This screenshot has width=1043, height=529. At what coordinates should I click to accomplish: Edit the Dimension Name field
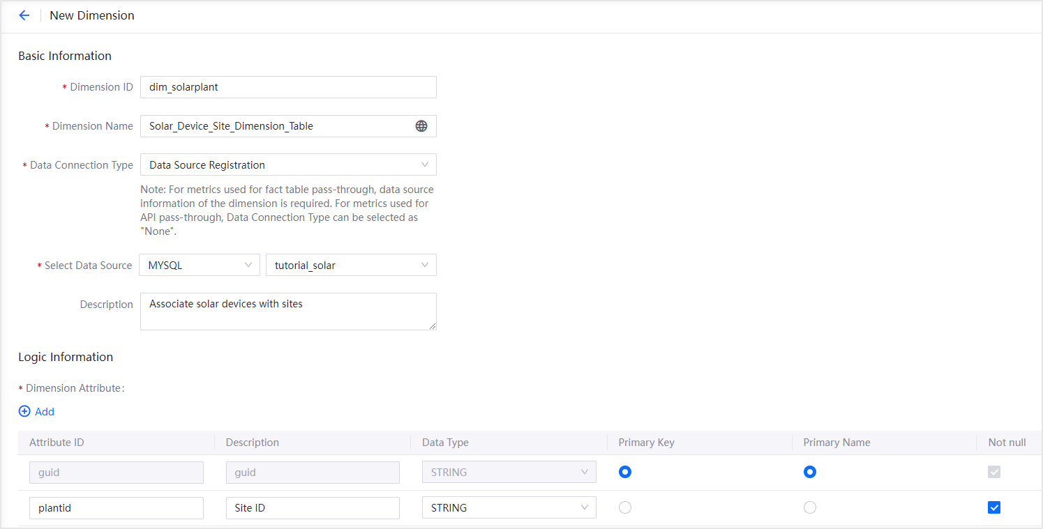[288, 126]
